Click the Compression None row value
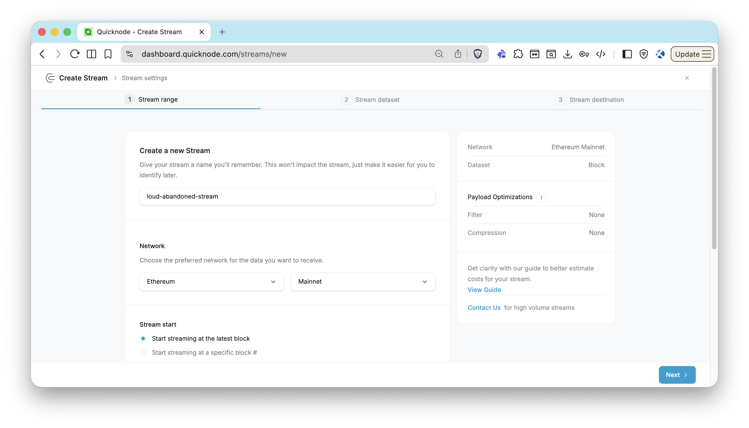 [596, 233]
